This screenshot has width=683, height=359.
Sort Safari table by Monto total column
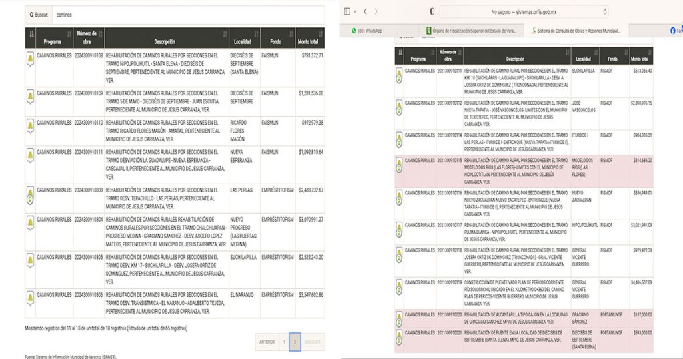[641, 55]
